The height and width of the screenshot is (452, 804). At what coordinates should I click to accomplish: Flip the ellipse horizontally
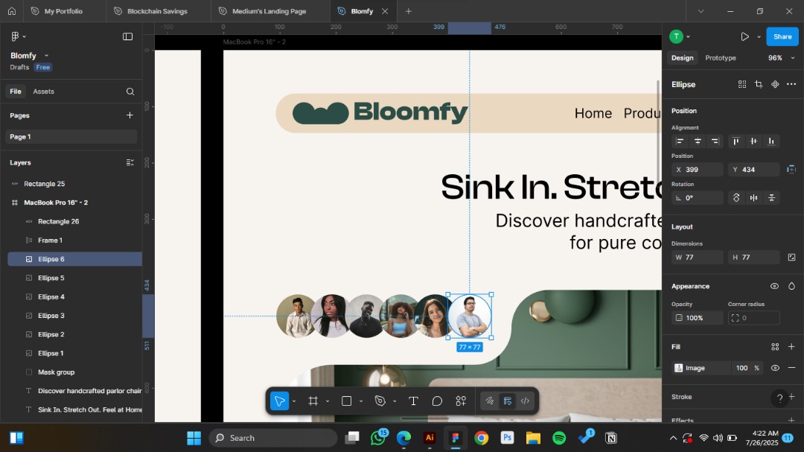[x=753, y=198]
